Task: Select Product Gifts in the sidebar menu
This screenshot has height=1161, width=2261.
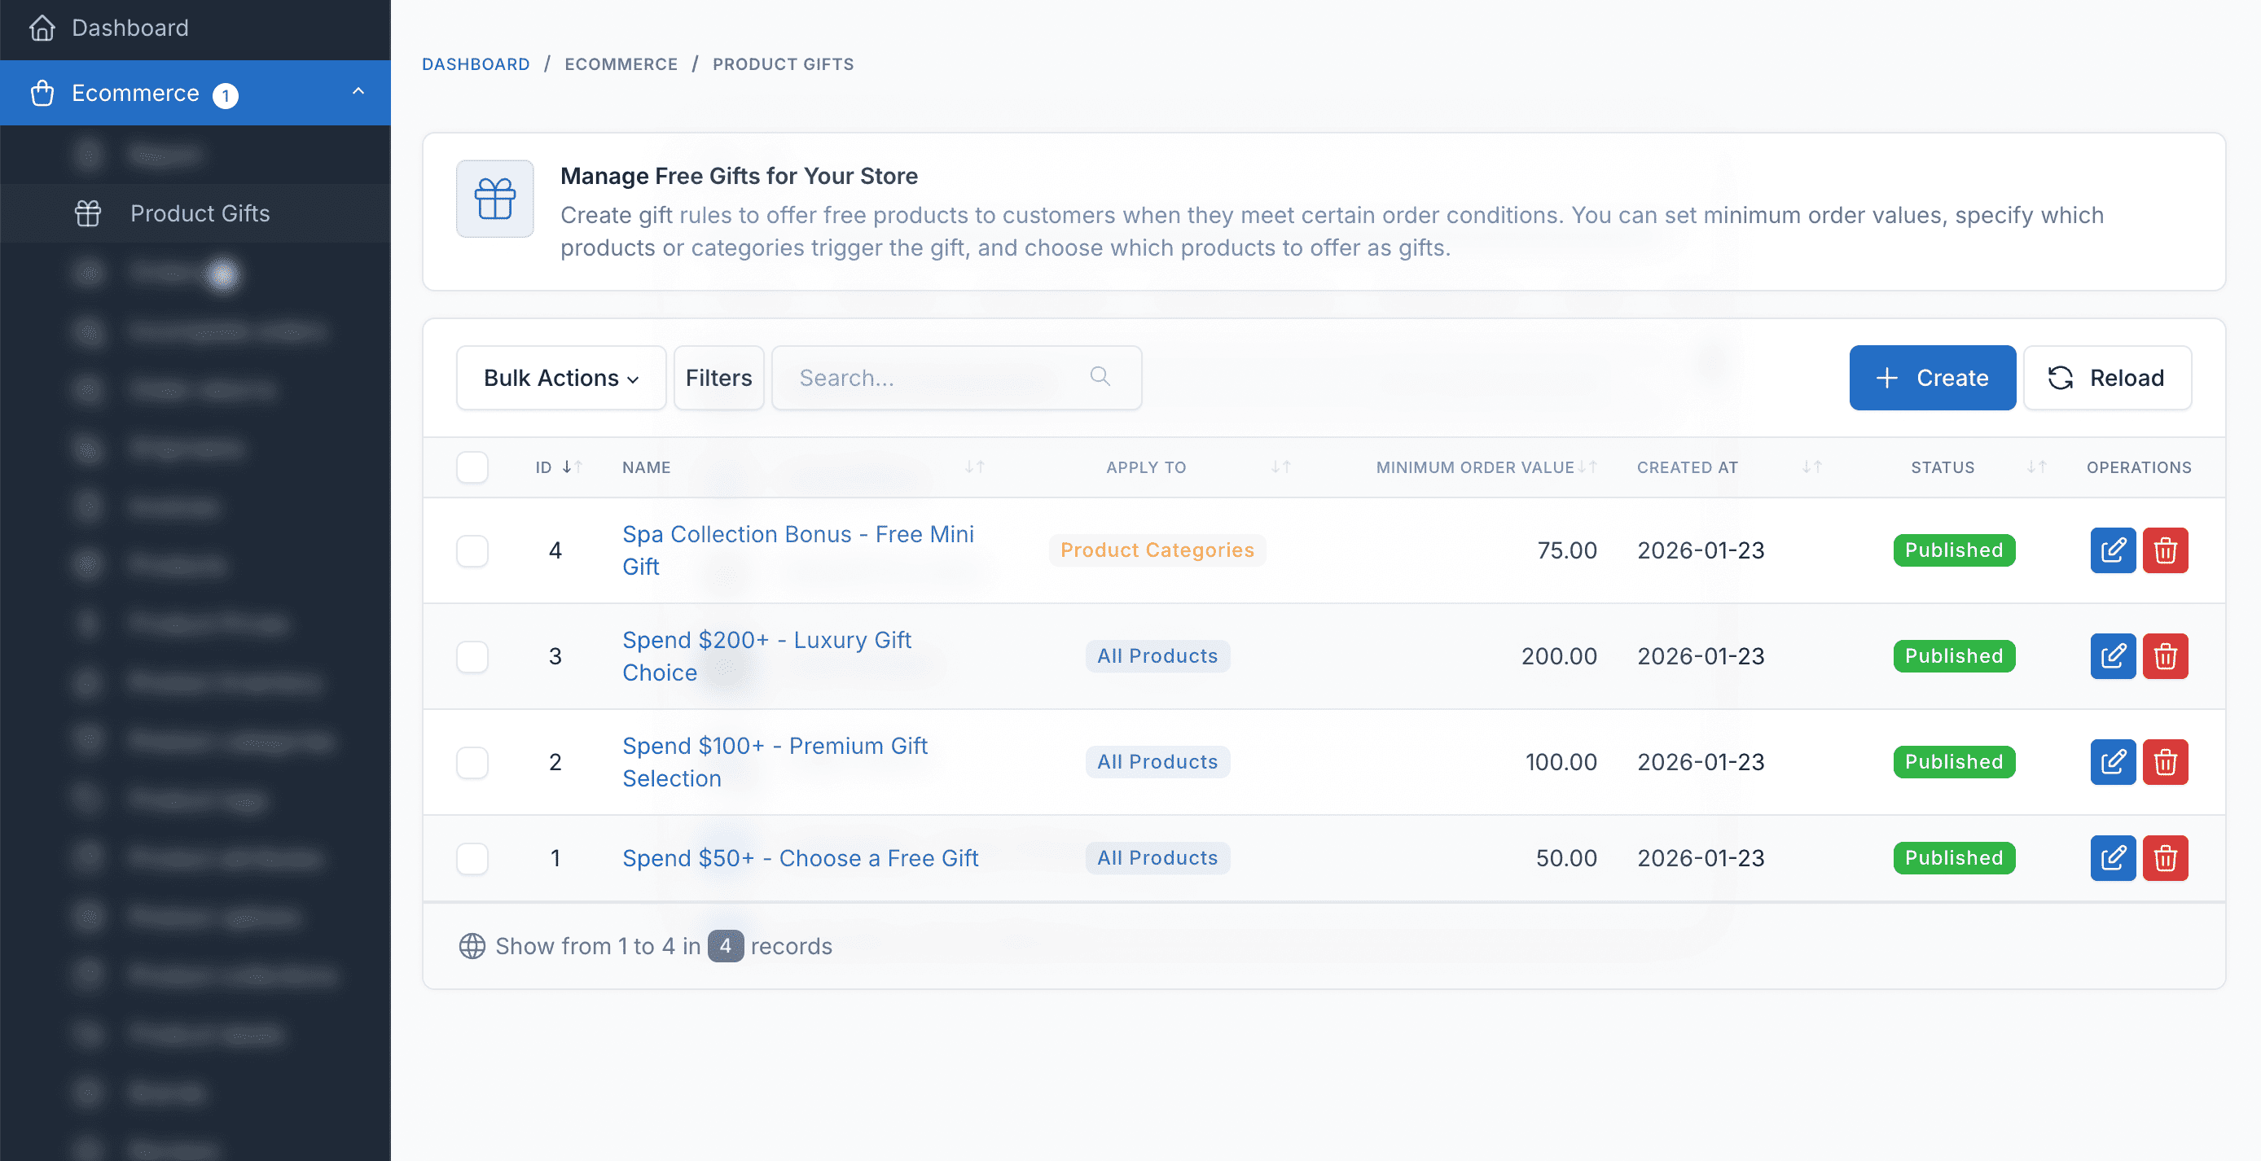Action: coord(200,212)
